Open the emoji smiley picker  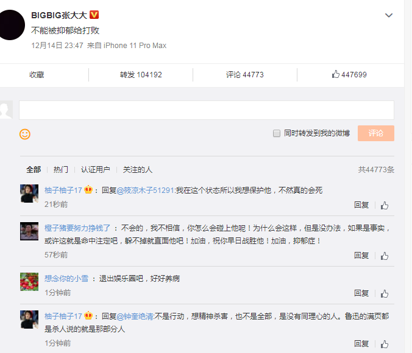25,134
